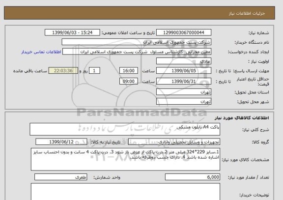Select the remaining days field showing 1
This screenshot has width=283, height=200.
click(94, 71)
